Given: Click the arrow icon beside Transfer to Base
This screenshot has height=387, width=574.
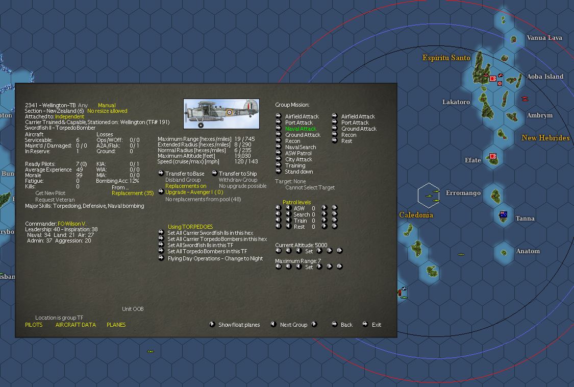Looking at the screenshot, I should coord(161,173).
